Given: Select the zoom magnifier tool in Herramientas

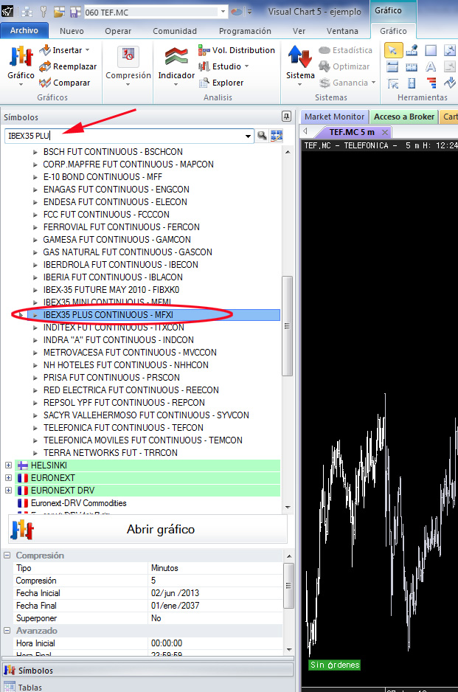Looking at the screenshot, I should [x=450, y=50].
